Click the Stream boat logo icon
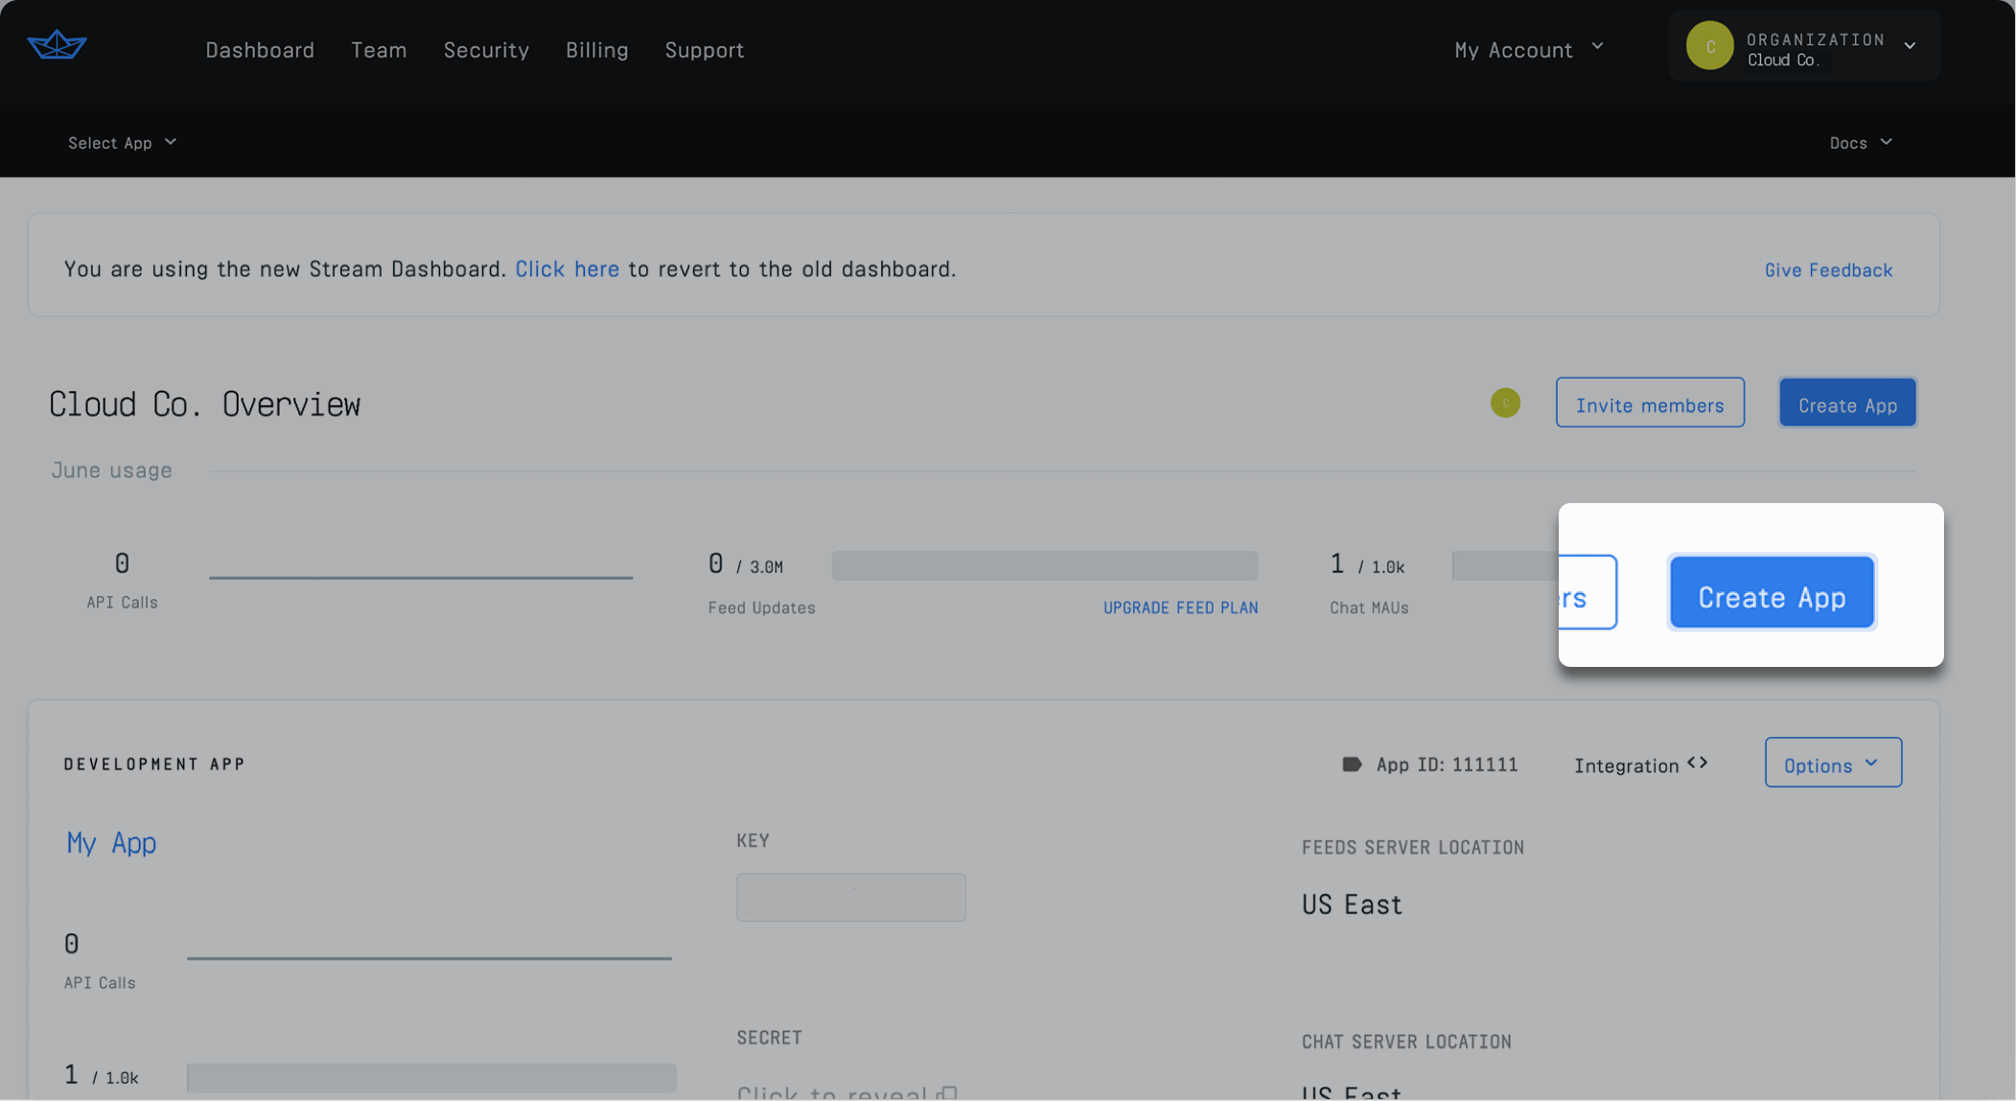The height and width of the screenshot is (1101, 2016). (x=57, y=45)
